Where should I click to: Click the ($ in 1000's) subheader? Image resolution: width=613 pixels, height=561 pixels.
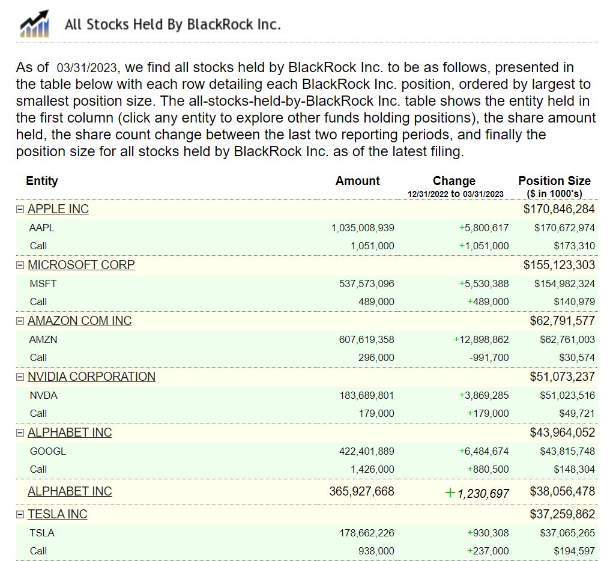pos(554,193)
